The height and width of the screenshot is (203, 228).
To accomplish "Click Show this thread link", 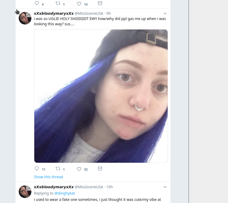I will (48, 177).
